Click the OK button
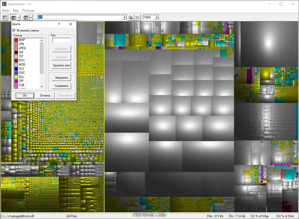The height and width of the screenshot is (219, 299). (25, 96)
